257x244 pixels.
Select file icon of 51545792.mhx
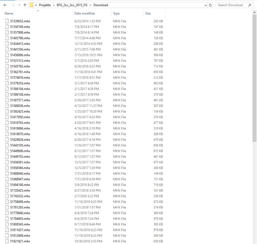point(7,66)
